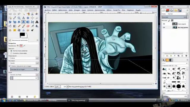Set Transform target to selection
190x107 pixels.
[21, 46]
